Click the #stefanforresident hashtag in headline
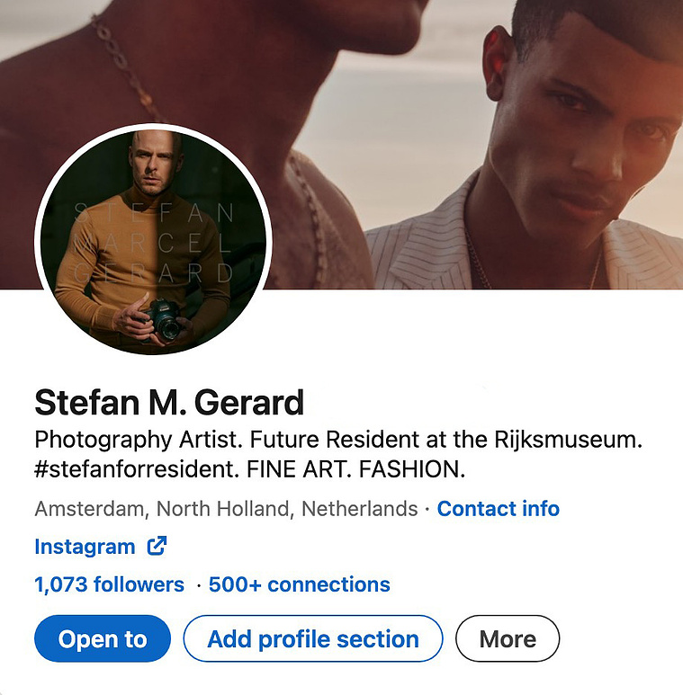683x695 pixels. 137,469
